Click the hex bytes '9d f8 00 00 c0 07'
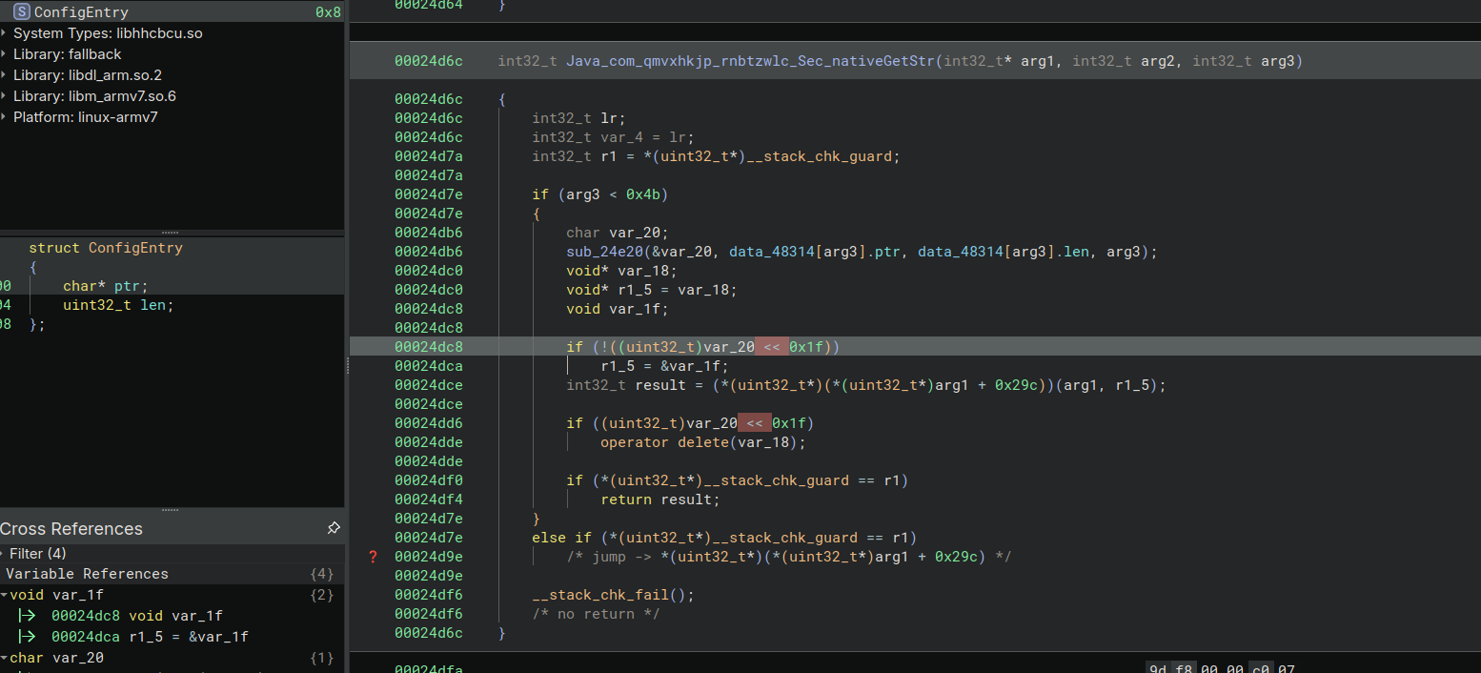Viewport: 1481px width, 673px height. pyautogui.click(x=1221, y=668)
